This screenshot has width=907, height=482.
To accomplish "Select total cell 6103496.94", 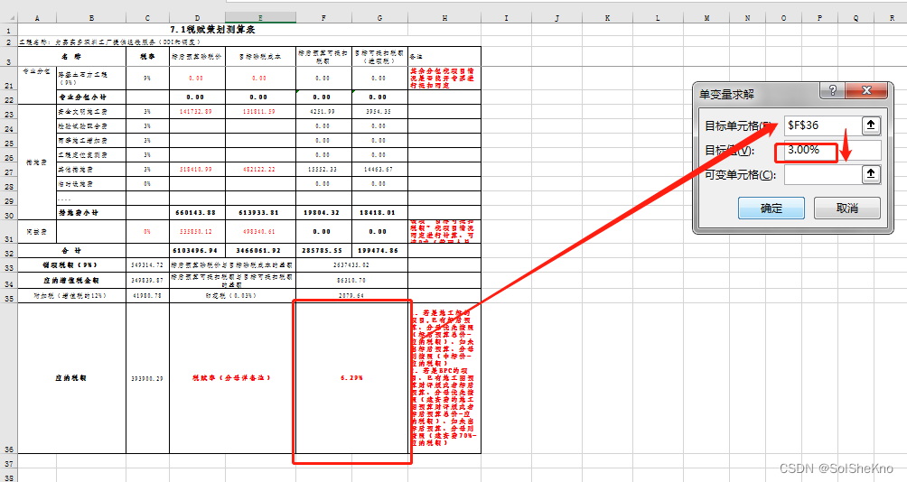I will tap(197, 251).
